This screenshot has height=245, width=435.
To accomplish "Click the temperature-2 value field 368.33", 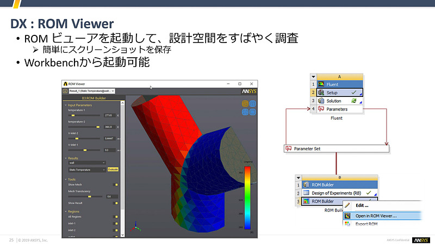I will click(x=110, y=127).
